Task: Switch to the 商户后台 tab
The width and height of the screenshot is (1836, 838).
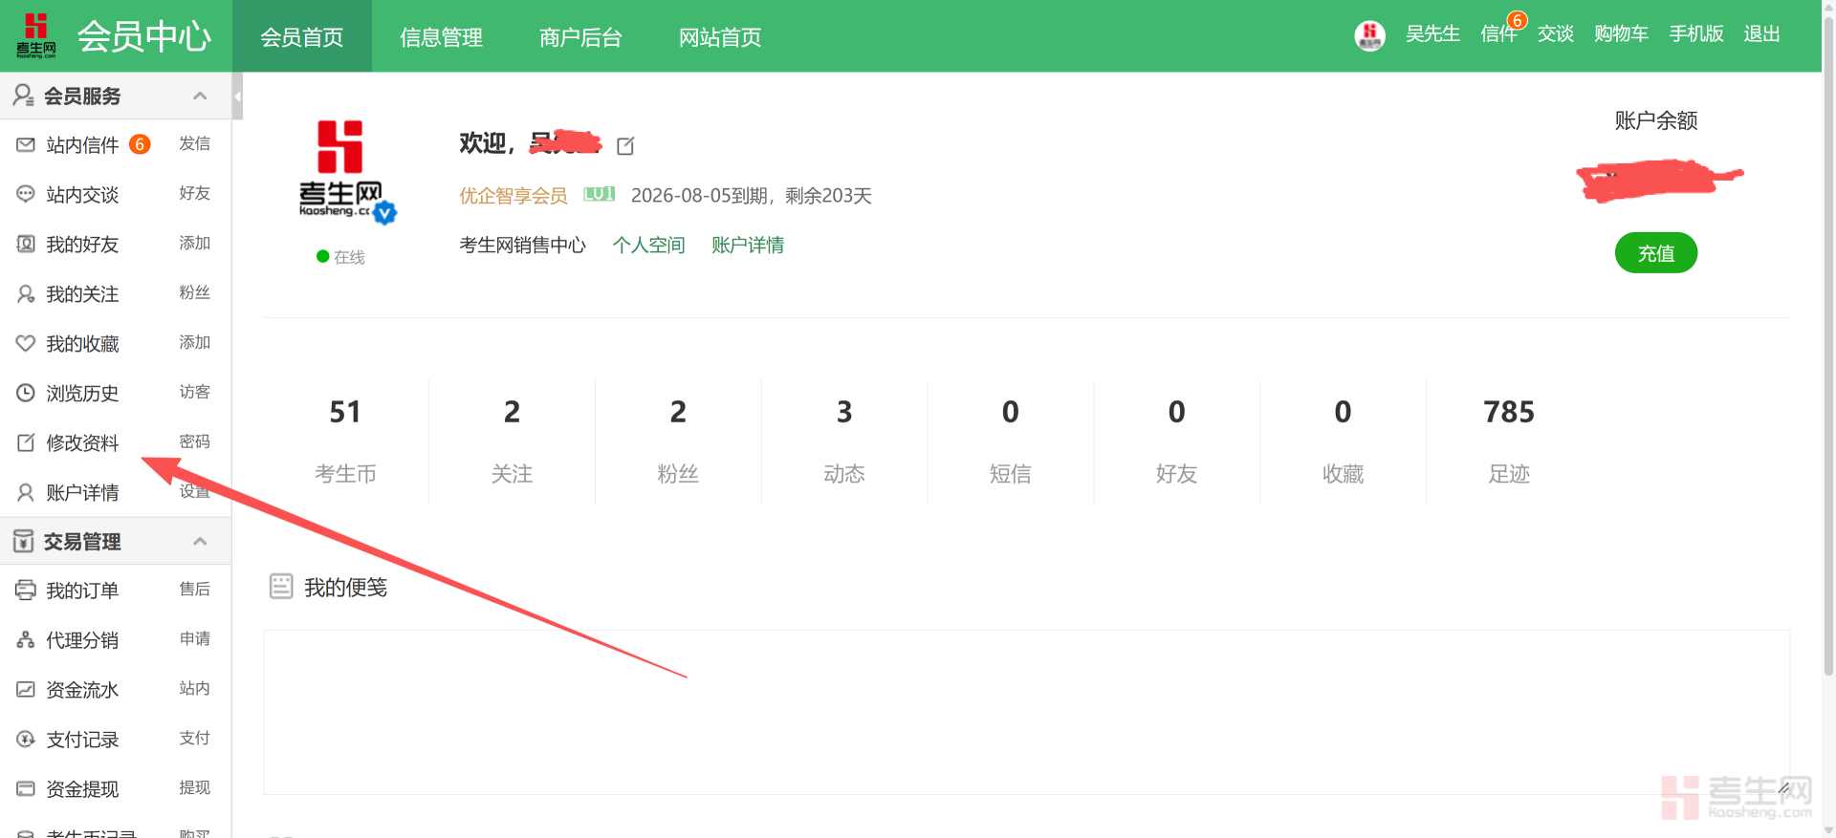Action: tap(580, 37)
